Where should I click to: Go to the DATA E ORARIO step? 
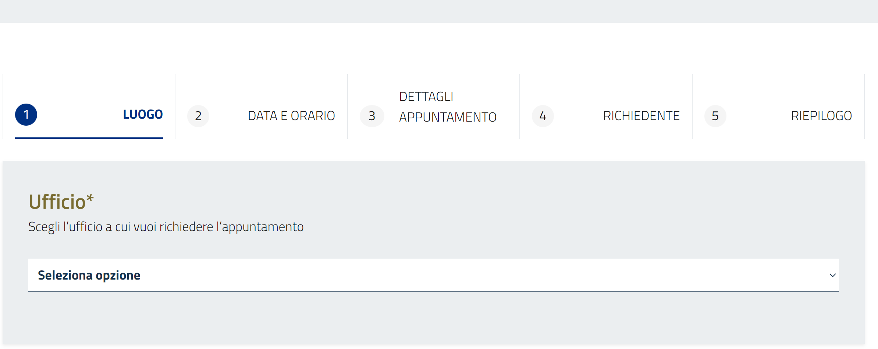[x=291, y=116]
